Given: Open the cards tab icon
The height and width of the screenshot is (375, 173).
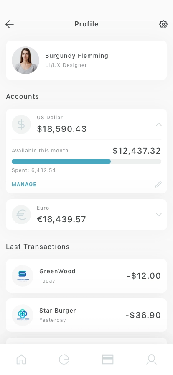Looking at the screenshot, I should 108,360.
